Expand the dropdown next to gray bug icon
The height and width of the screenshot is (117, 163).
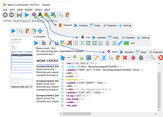pyautogui.click(x=147, y=58)
